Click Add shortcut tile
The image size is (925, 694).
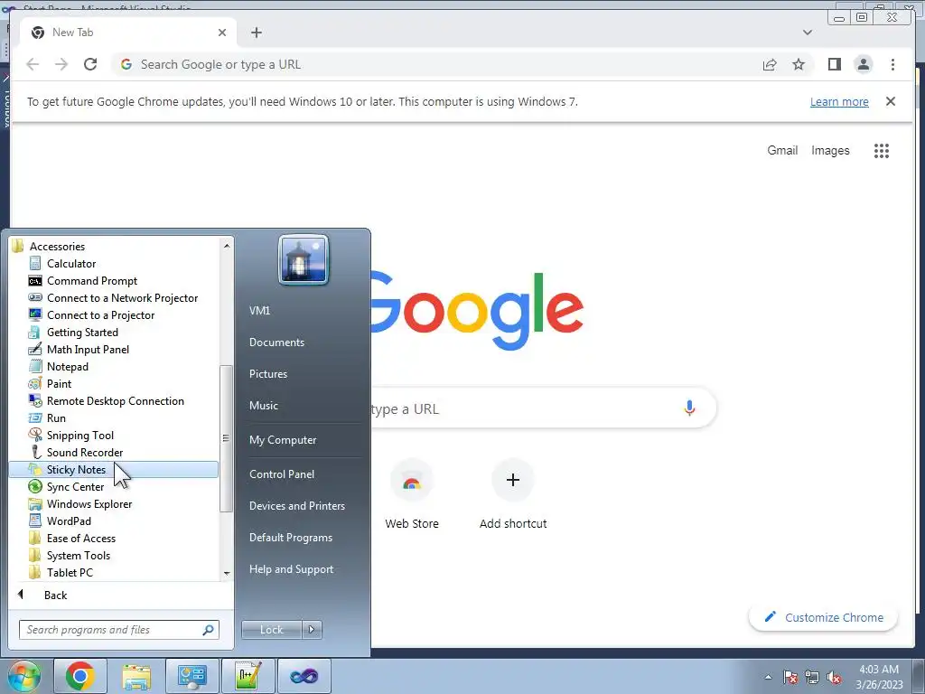coord(513,494)
